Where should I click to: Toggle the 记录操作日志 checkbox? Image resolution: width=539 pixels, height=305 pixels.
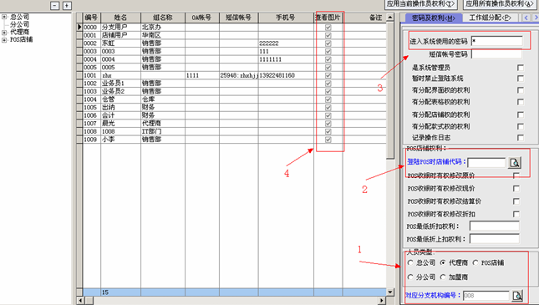click(521, 138)
